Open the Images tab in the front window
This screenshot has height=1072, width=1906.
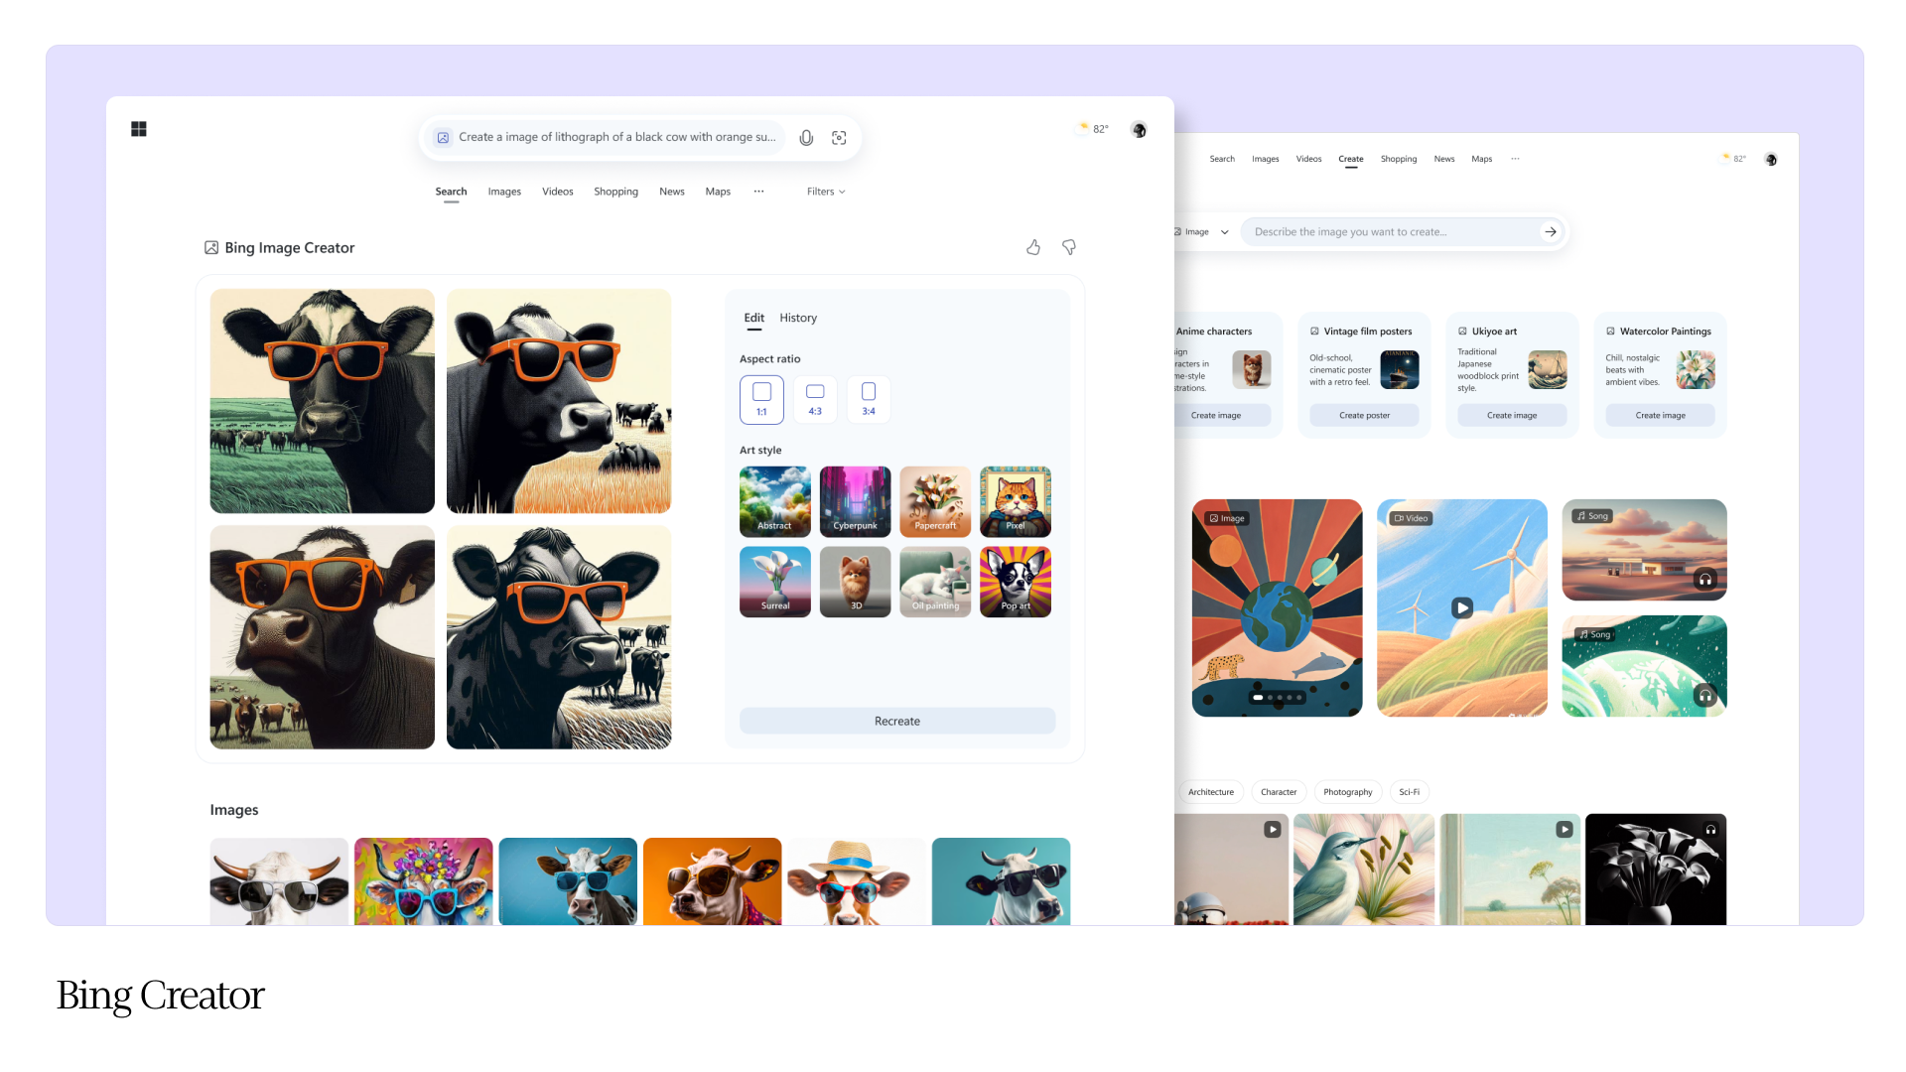coord(504,192)
